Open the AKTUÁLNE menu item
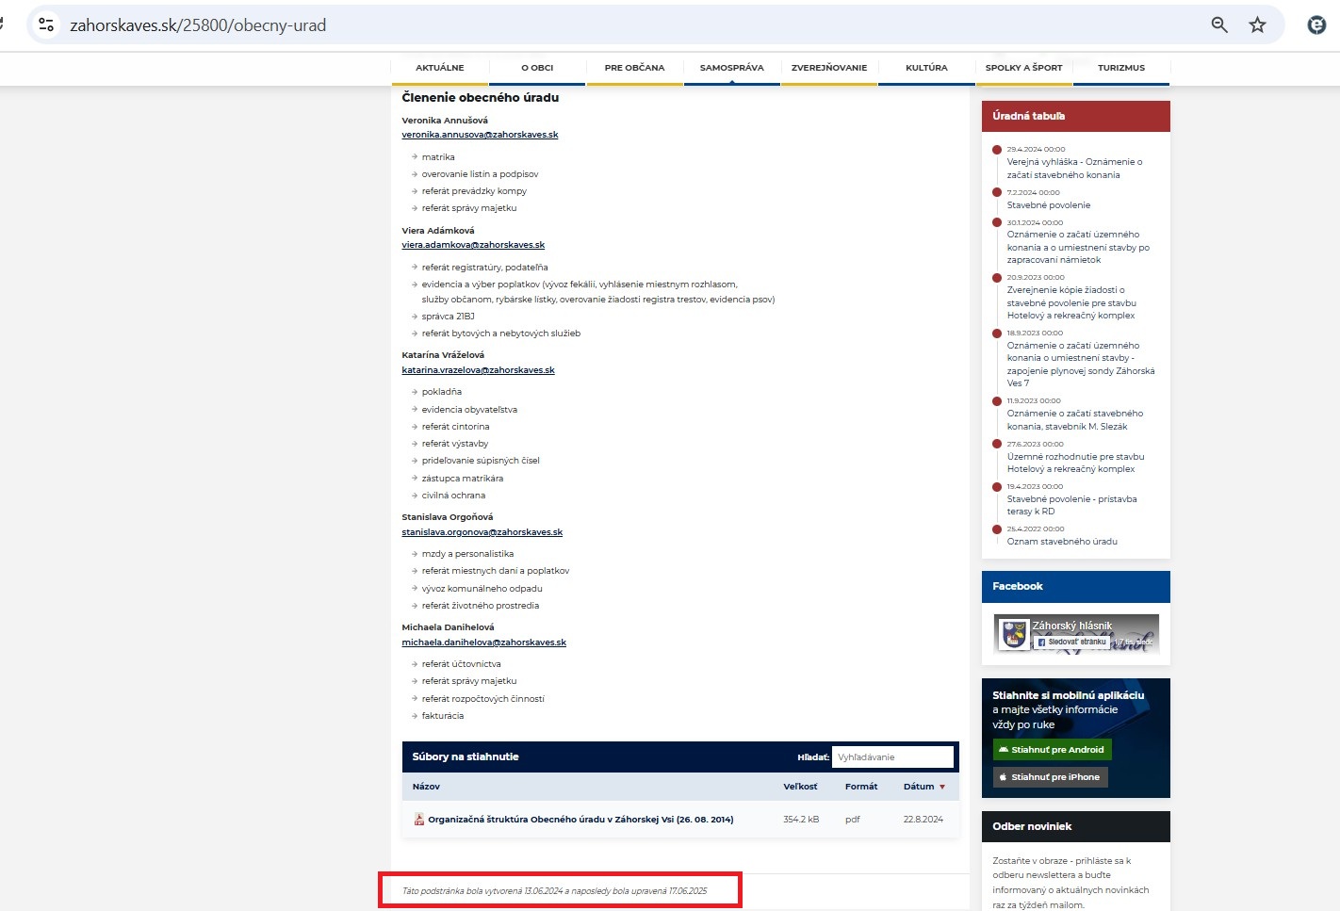 (x=440, y=68)
